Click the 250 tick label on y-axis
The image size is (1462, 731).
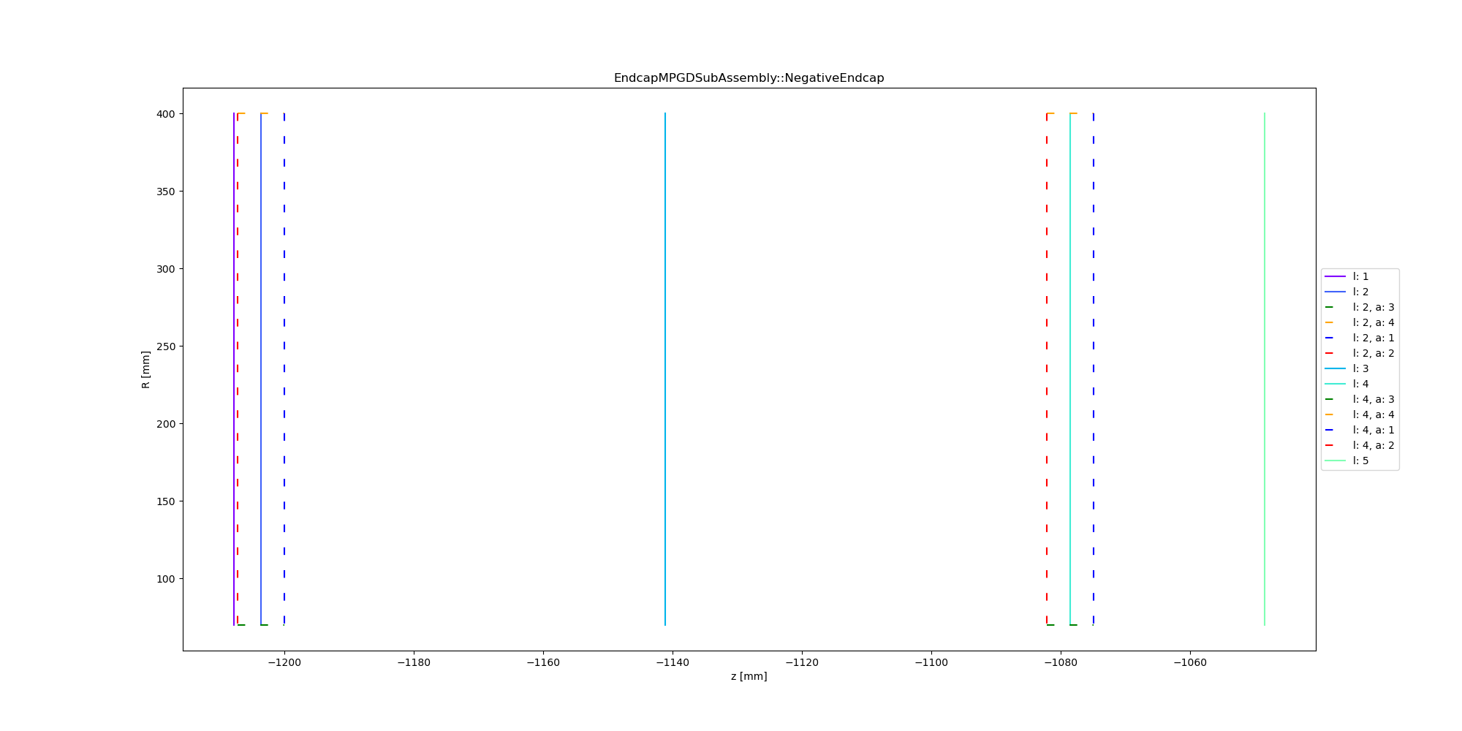(164, 346)
